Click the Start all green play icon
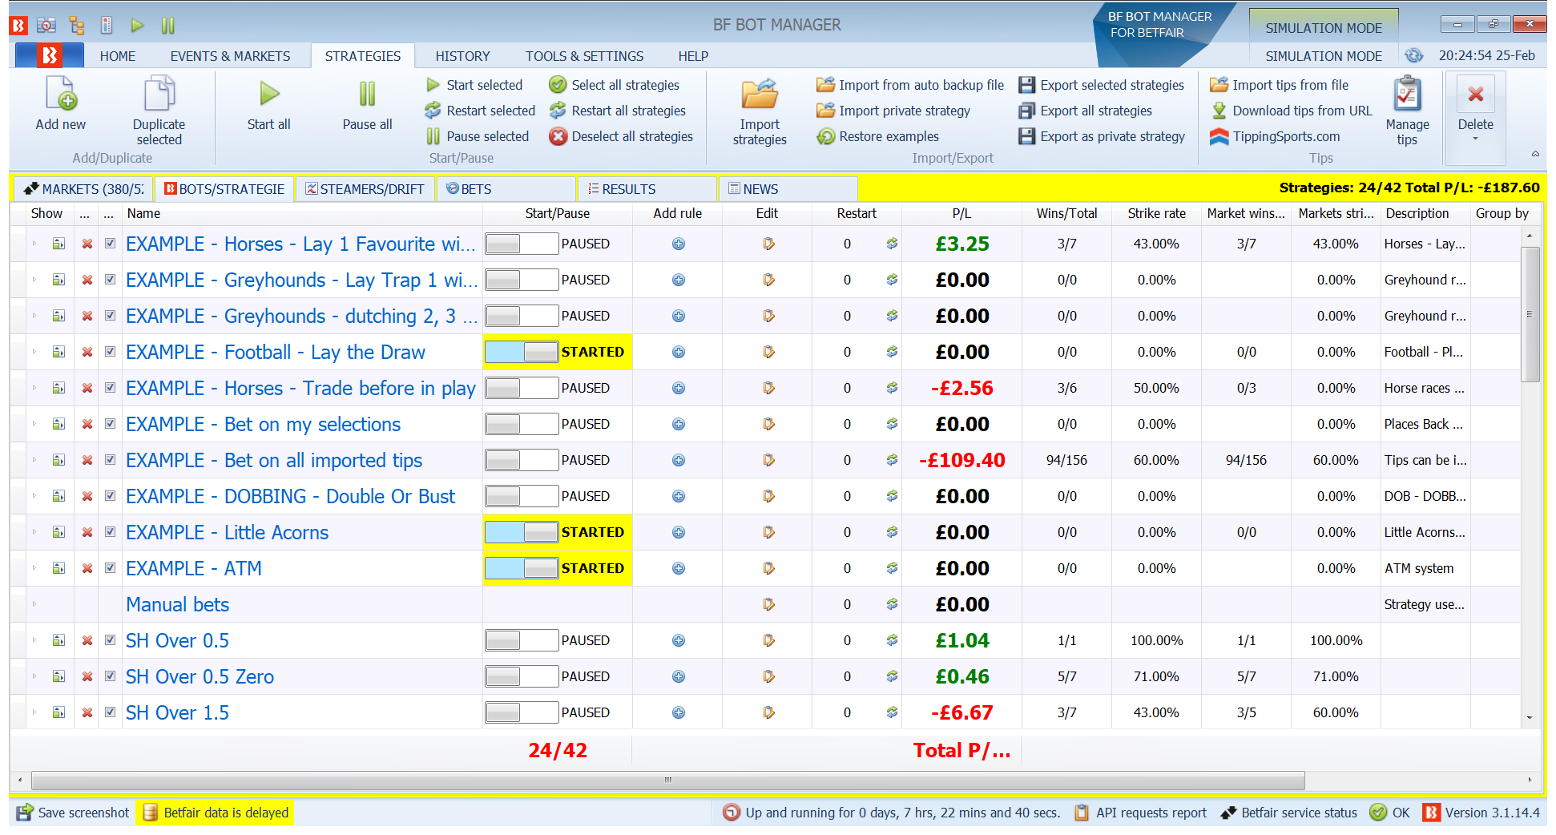Viewport: 1556px width, 835px height. tap(269, 94)
